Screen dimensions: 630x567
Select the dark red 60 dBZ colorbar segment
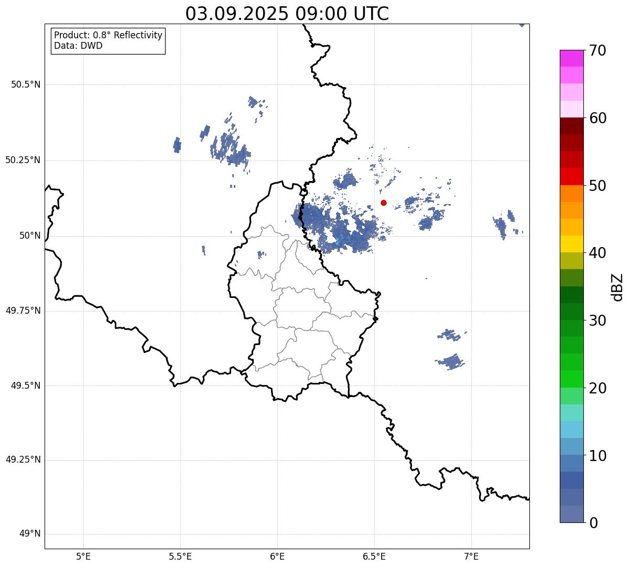point(571,126)
